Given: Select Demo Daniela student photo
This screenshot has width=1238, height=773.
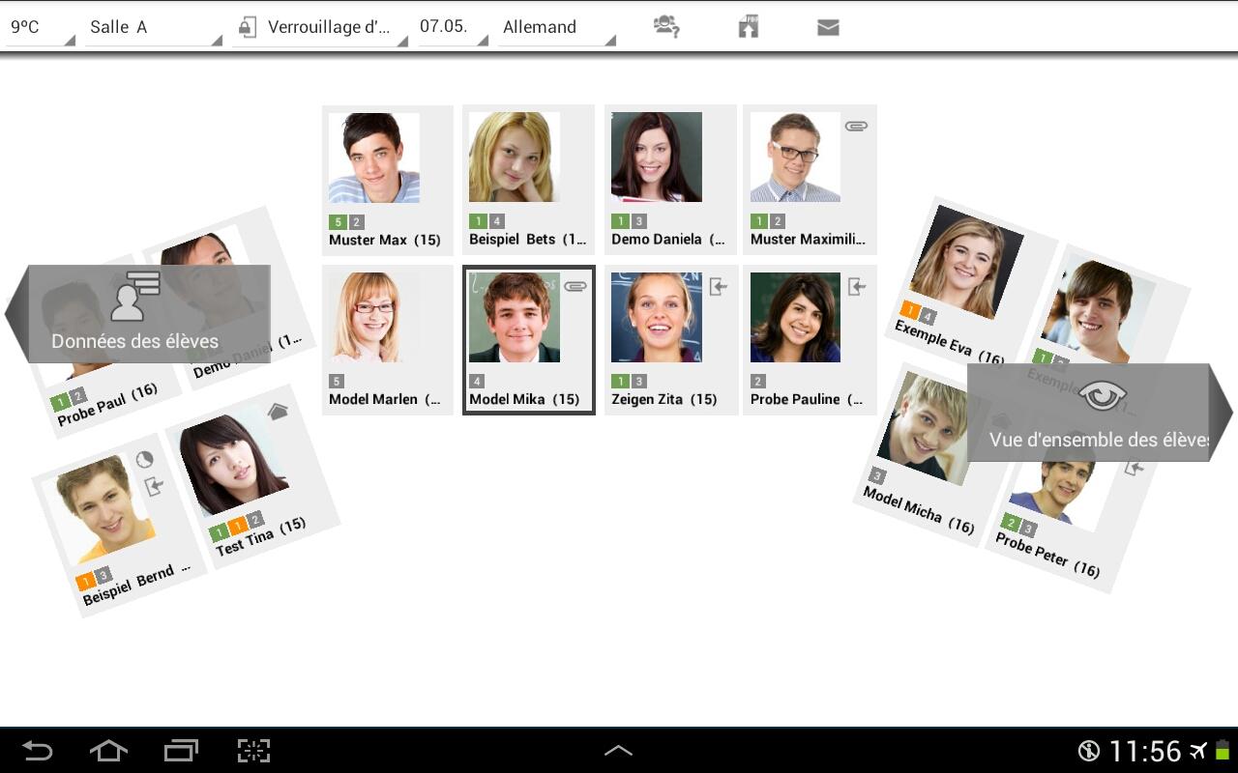Looking at the screenshot, I should [657, 157].
